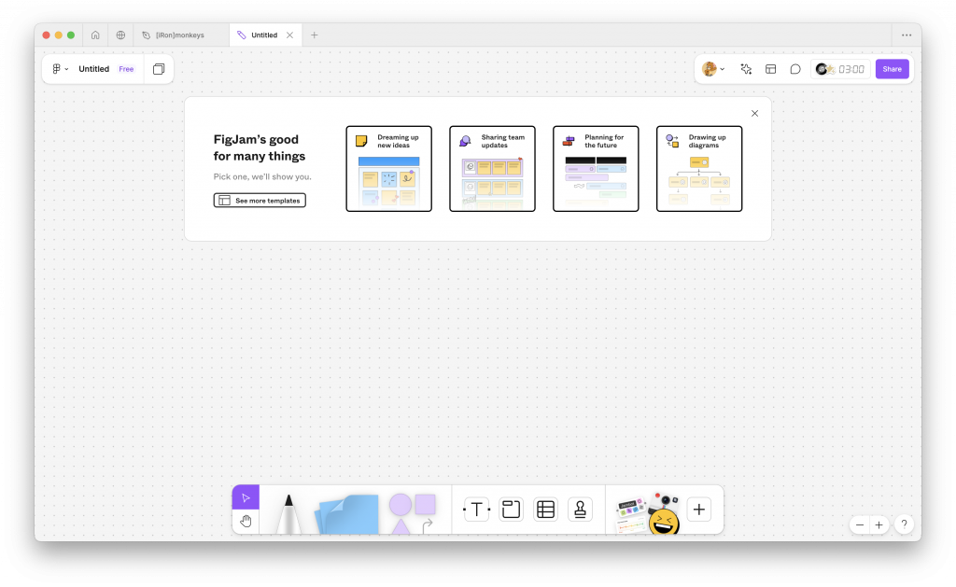956x587 pixels.
Task: Dismiss the FigJam templates banner
Action: pyautogui.click(x=754, y=113)
